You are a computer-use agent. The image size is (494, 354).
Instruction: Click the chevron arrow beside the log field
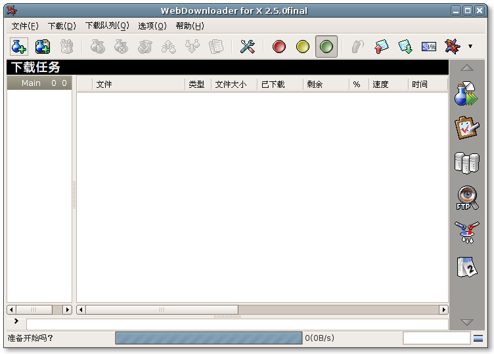(16, 321)
